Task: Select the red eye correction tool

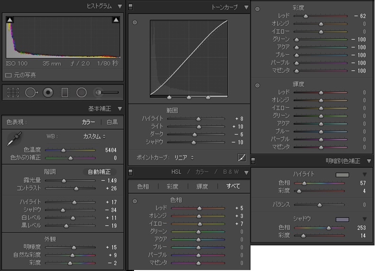Action: (x=48, y=92)
